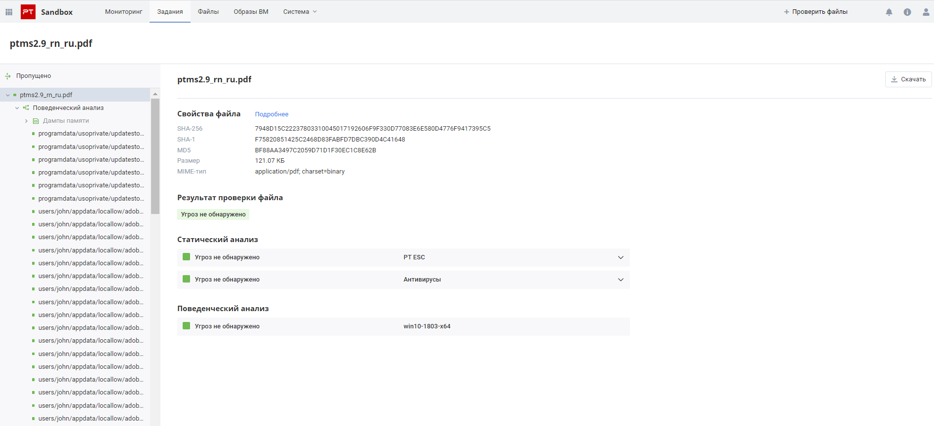Open the Подробнее file properties link
The image size is (934, 426).
272,114
